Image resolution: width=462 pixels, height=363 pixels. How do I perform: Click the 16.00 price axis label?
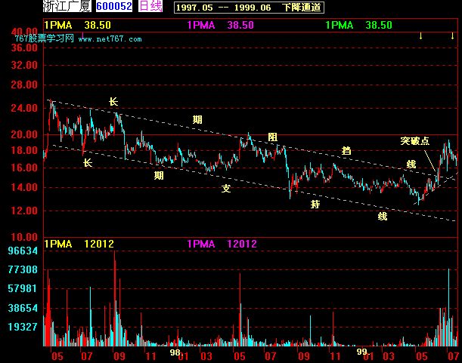pyautogui.click(x=24, y=168)
